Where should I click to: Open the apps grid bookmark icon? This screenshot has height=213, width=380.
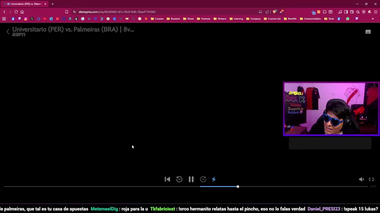tap(4, 19)
